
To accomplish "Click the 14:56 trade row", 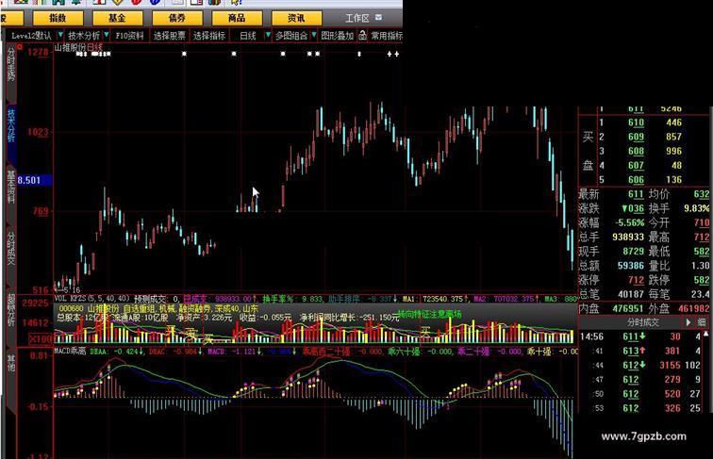I will (x=640, y=336).
